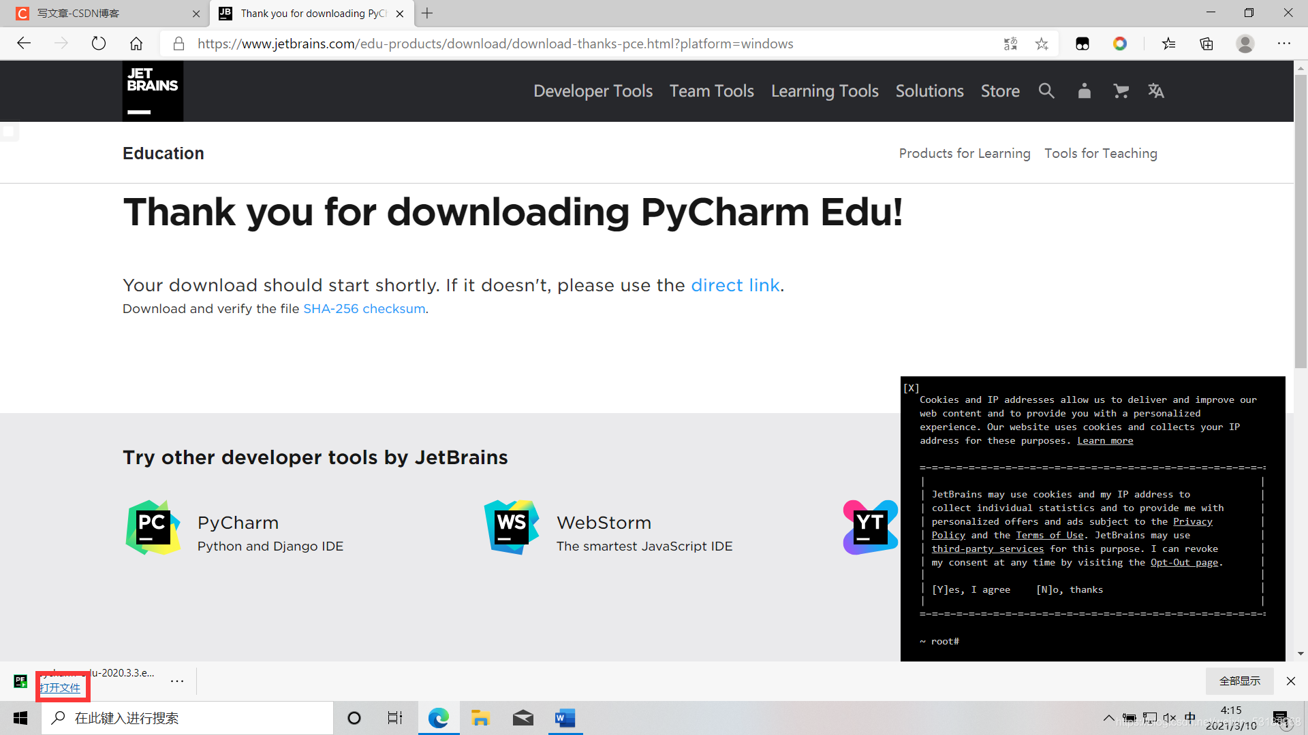Image resolution: width=1308 pixels, height=735 pixels.
Task: Click the colorful circle extension icon
Action: 1120,44
